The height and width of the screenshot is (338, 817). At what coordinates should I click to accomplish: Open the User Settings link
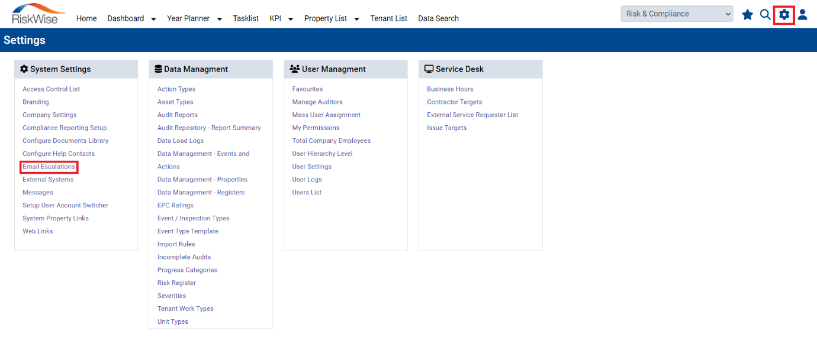coord(312,167)
